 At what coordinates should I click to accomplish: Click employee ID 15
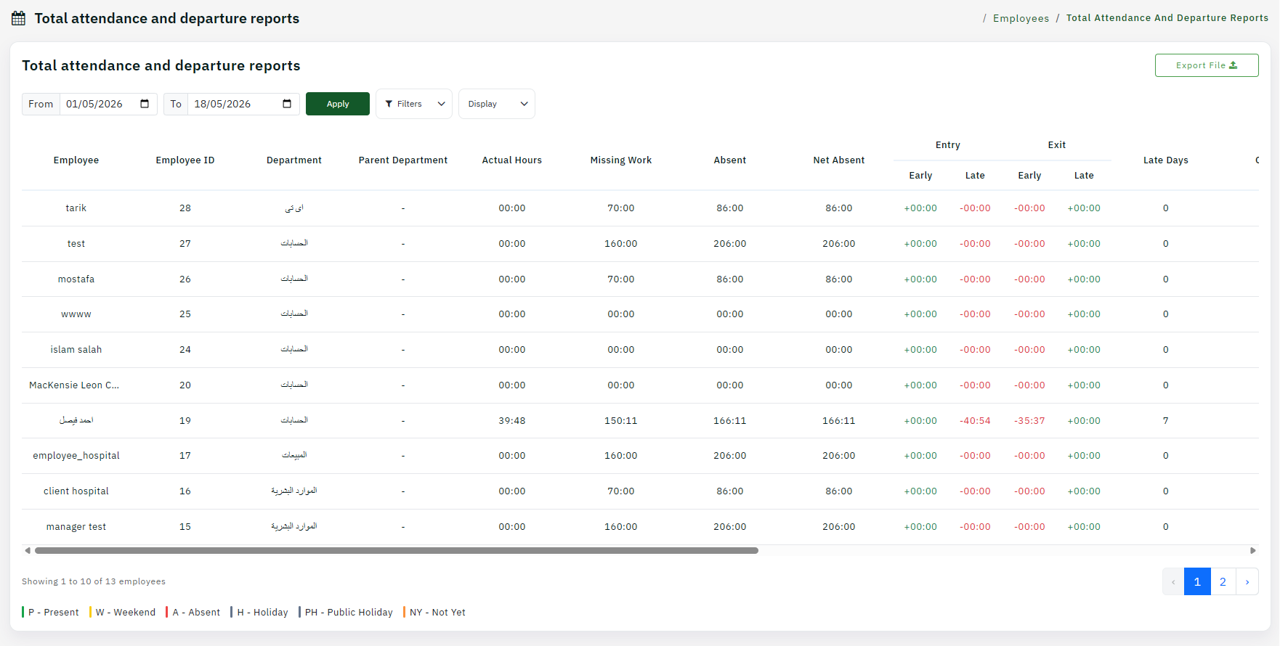[185, 527]
